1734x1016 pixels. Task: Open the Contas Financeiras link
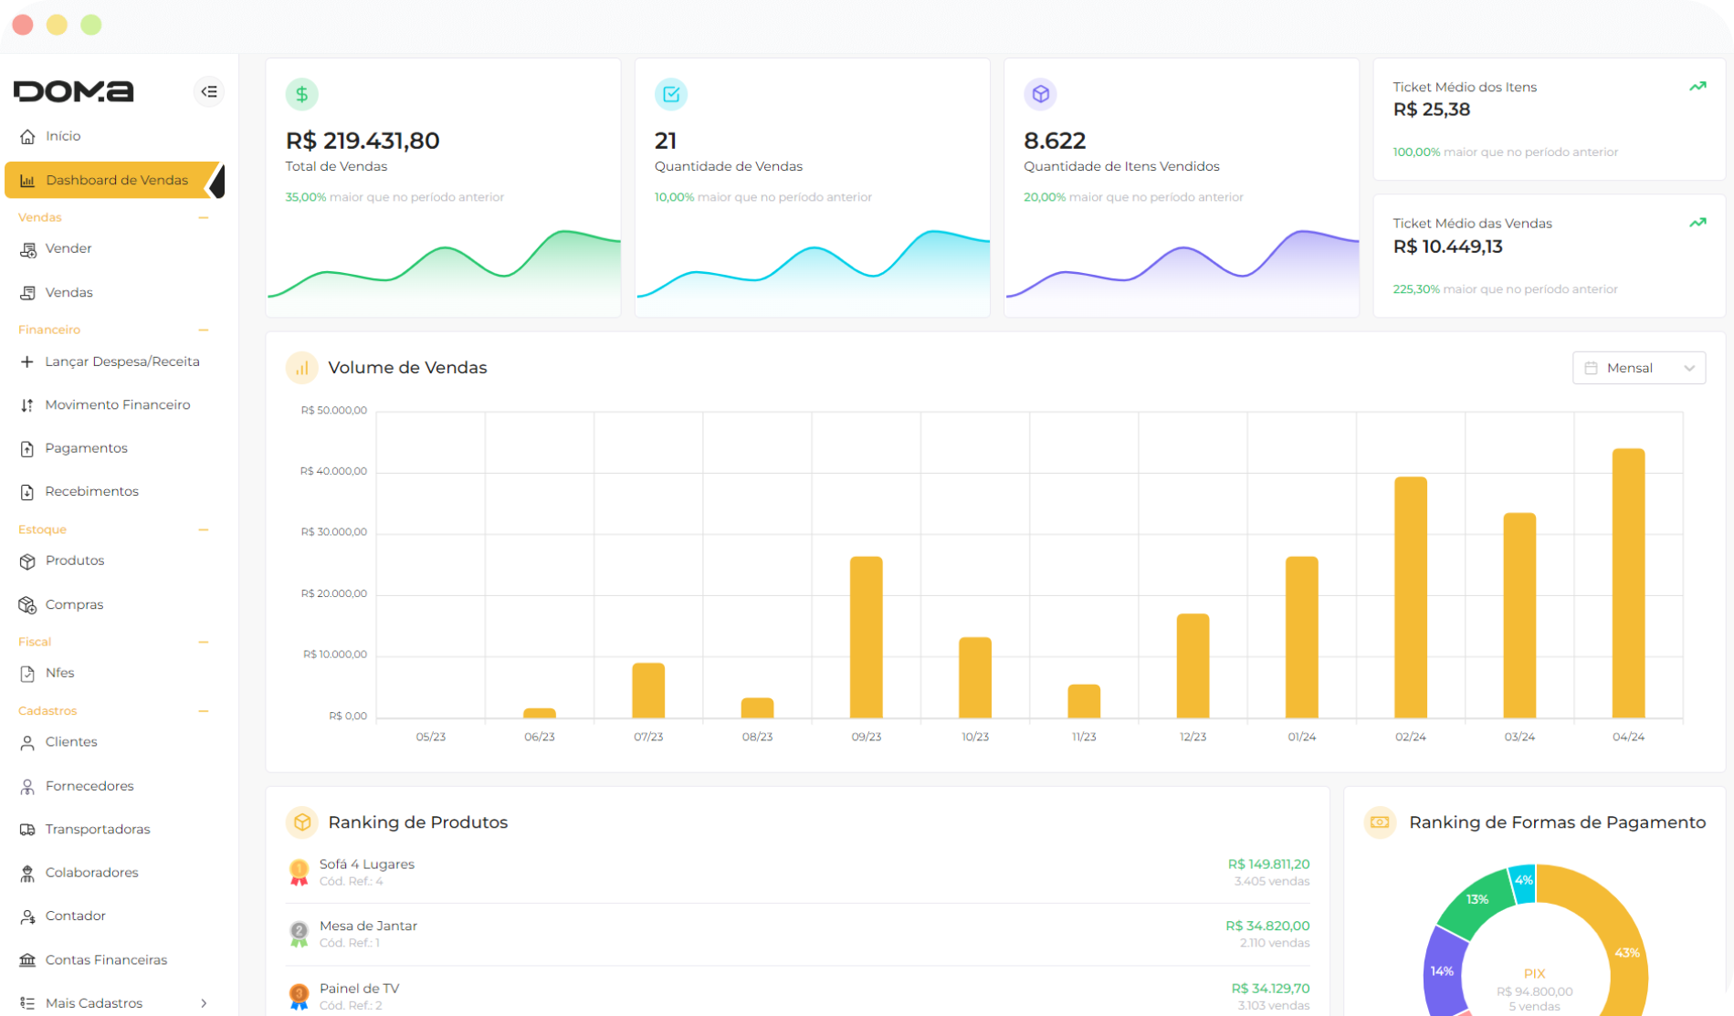pos(106,959)
